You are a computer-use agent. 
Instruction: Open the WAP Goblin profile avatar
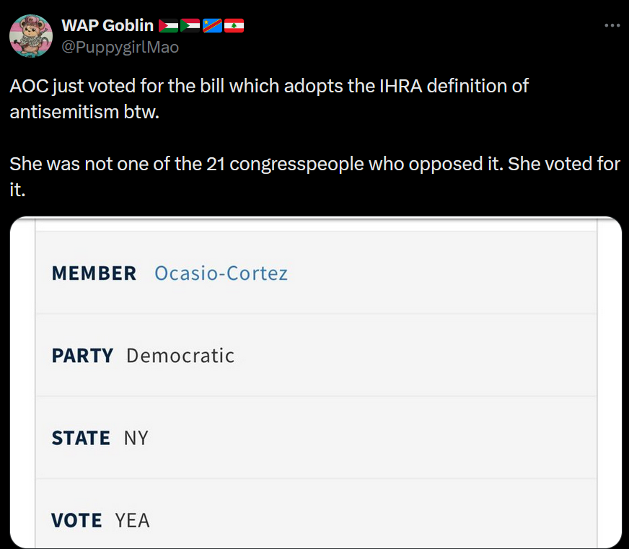pos(31,36)
